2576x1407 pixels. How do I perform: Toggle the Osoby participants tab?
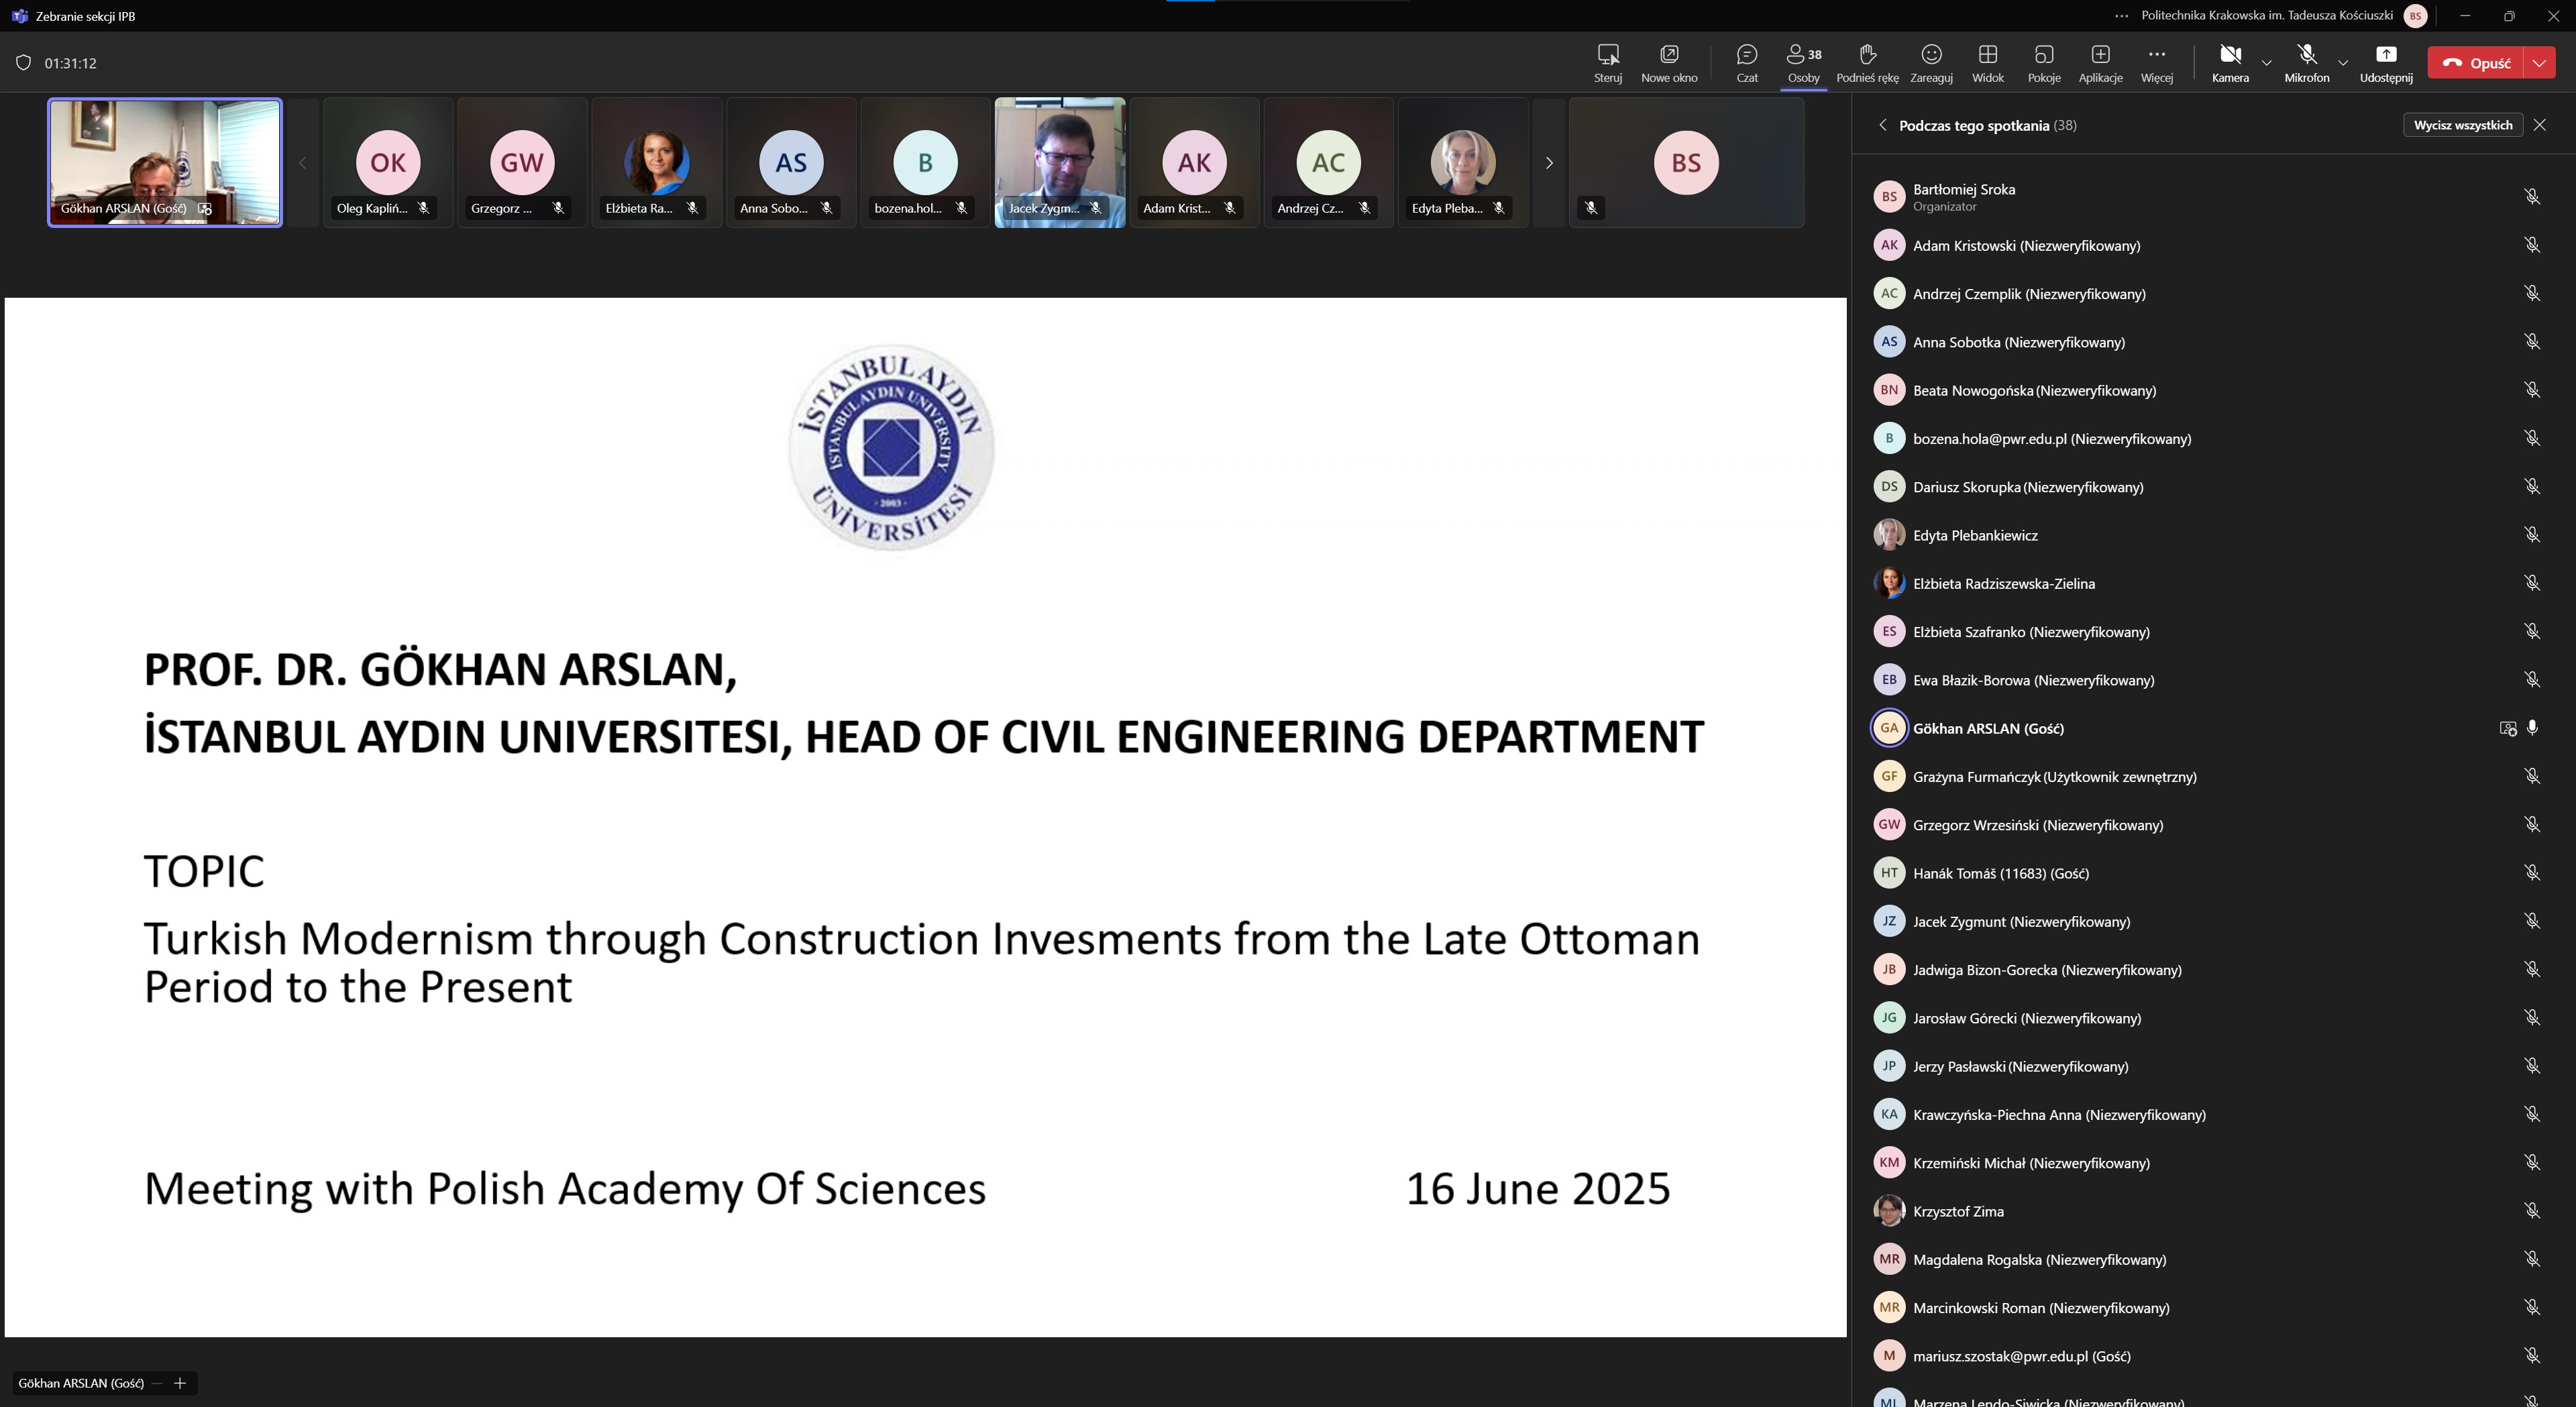1803,62
